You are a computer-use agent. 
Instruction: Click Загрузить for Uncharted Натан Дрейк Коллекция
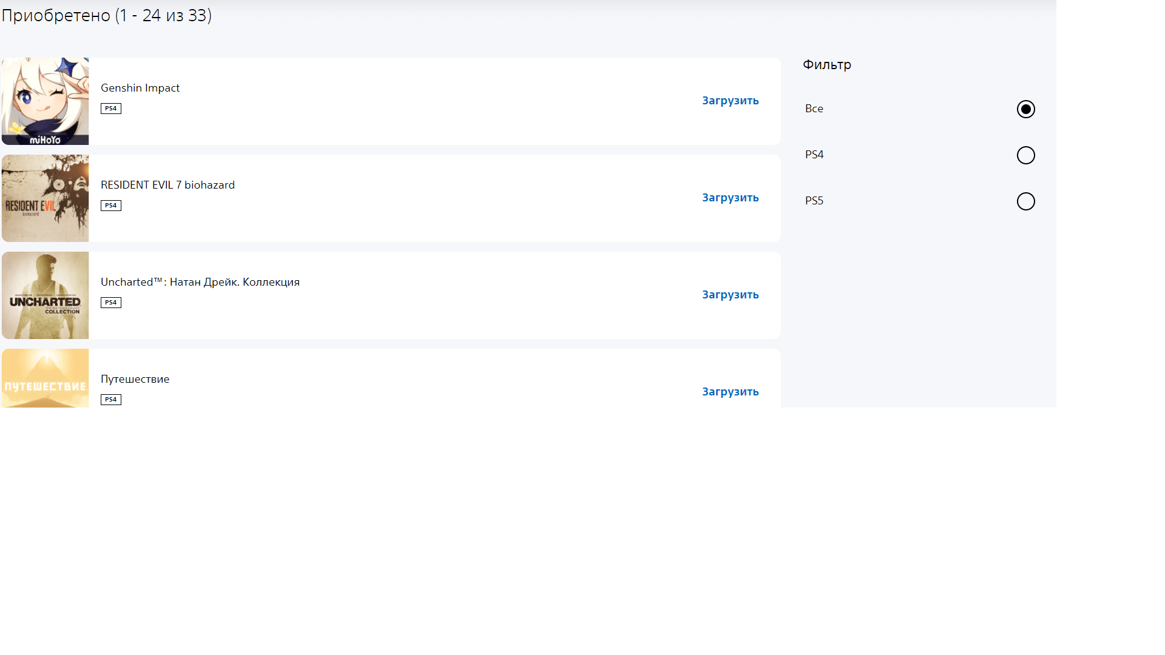(731, 295)
